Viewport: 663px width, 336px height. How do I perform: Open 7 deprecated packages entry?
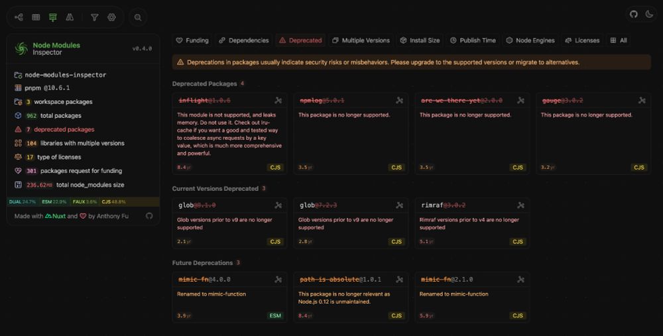54,130
